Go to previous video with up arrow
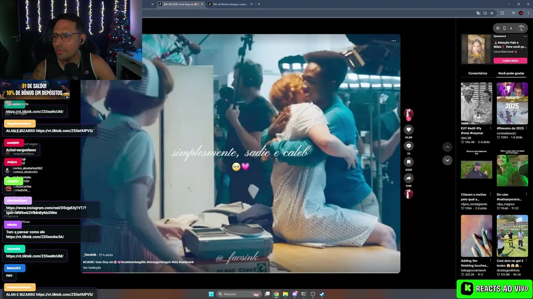Screen dimensions: 533x299 click(x=447, y=147)
